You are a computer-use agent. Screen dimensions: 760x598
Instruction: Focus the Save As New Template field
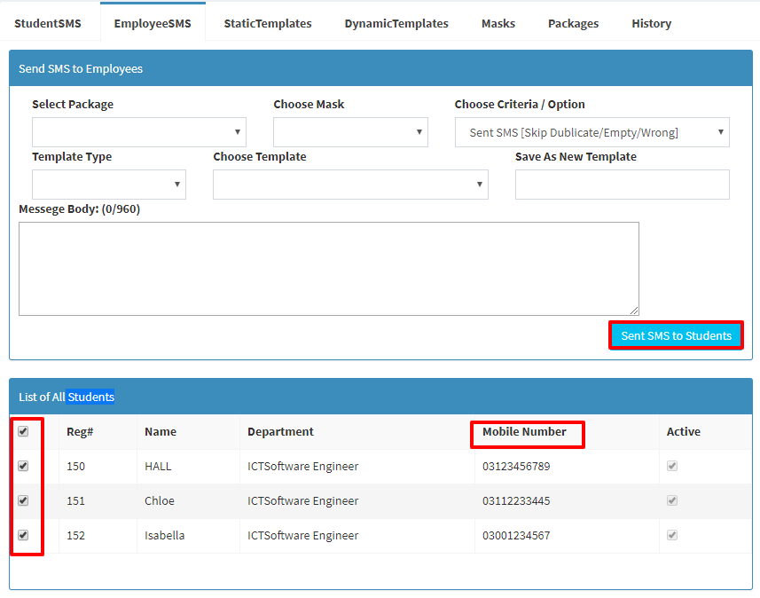tap(623, 185)
